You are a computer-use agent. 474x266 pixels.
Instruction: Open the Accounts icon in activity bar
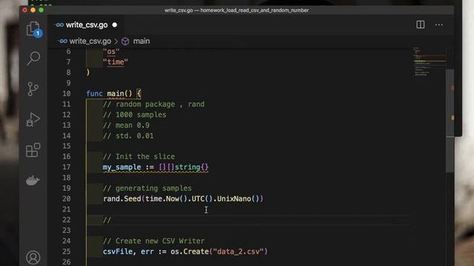tap(33, 258)
